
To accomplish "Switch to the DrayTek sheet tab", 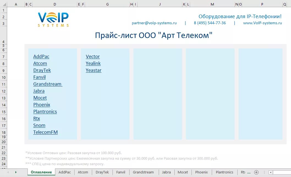I will point(102,172).
